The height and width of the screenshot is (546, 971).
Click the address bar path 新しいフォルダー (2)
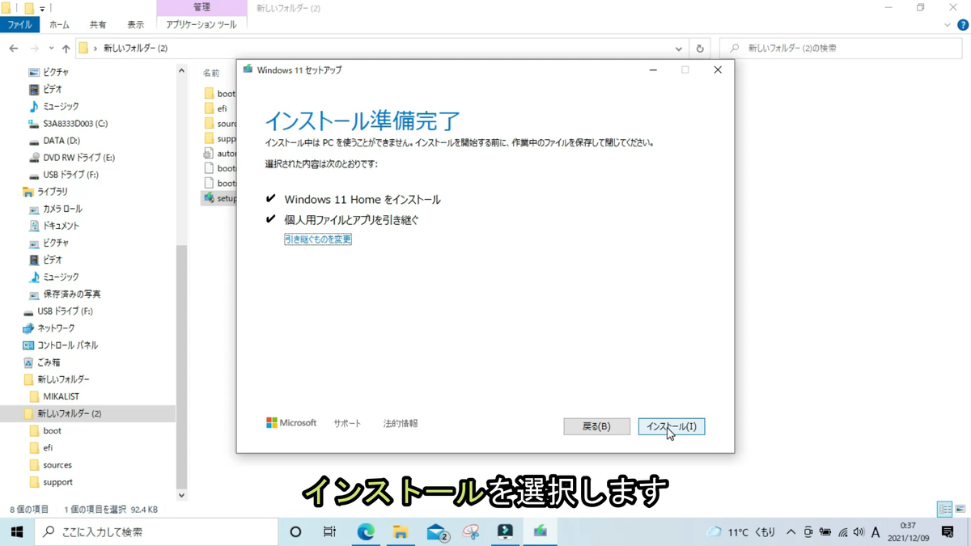135,49
